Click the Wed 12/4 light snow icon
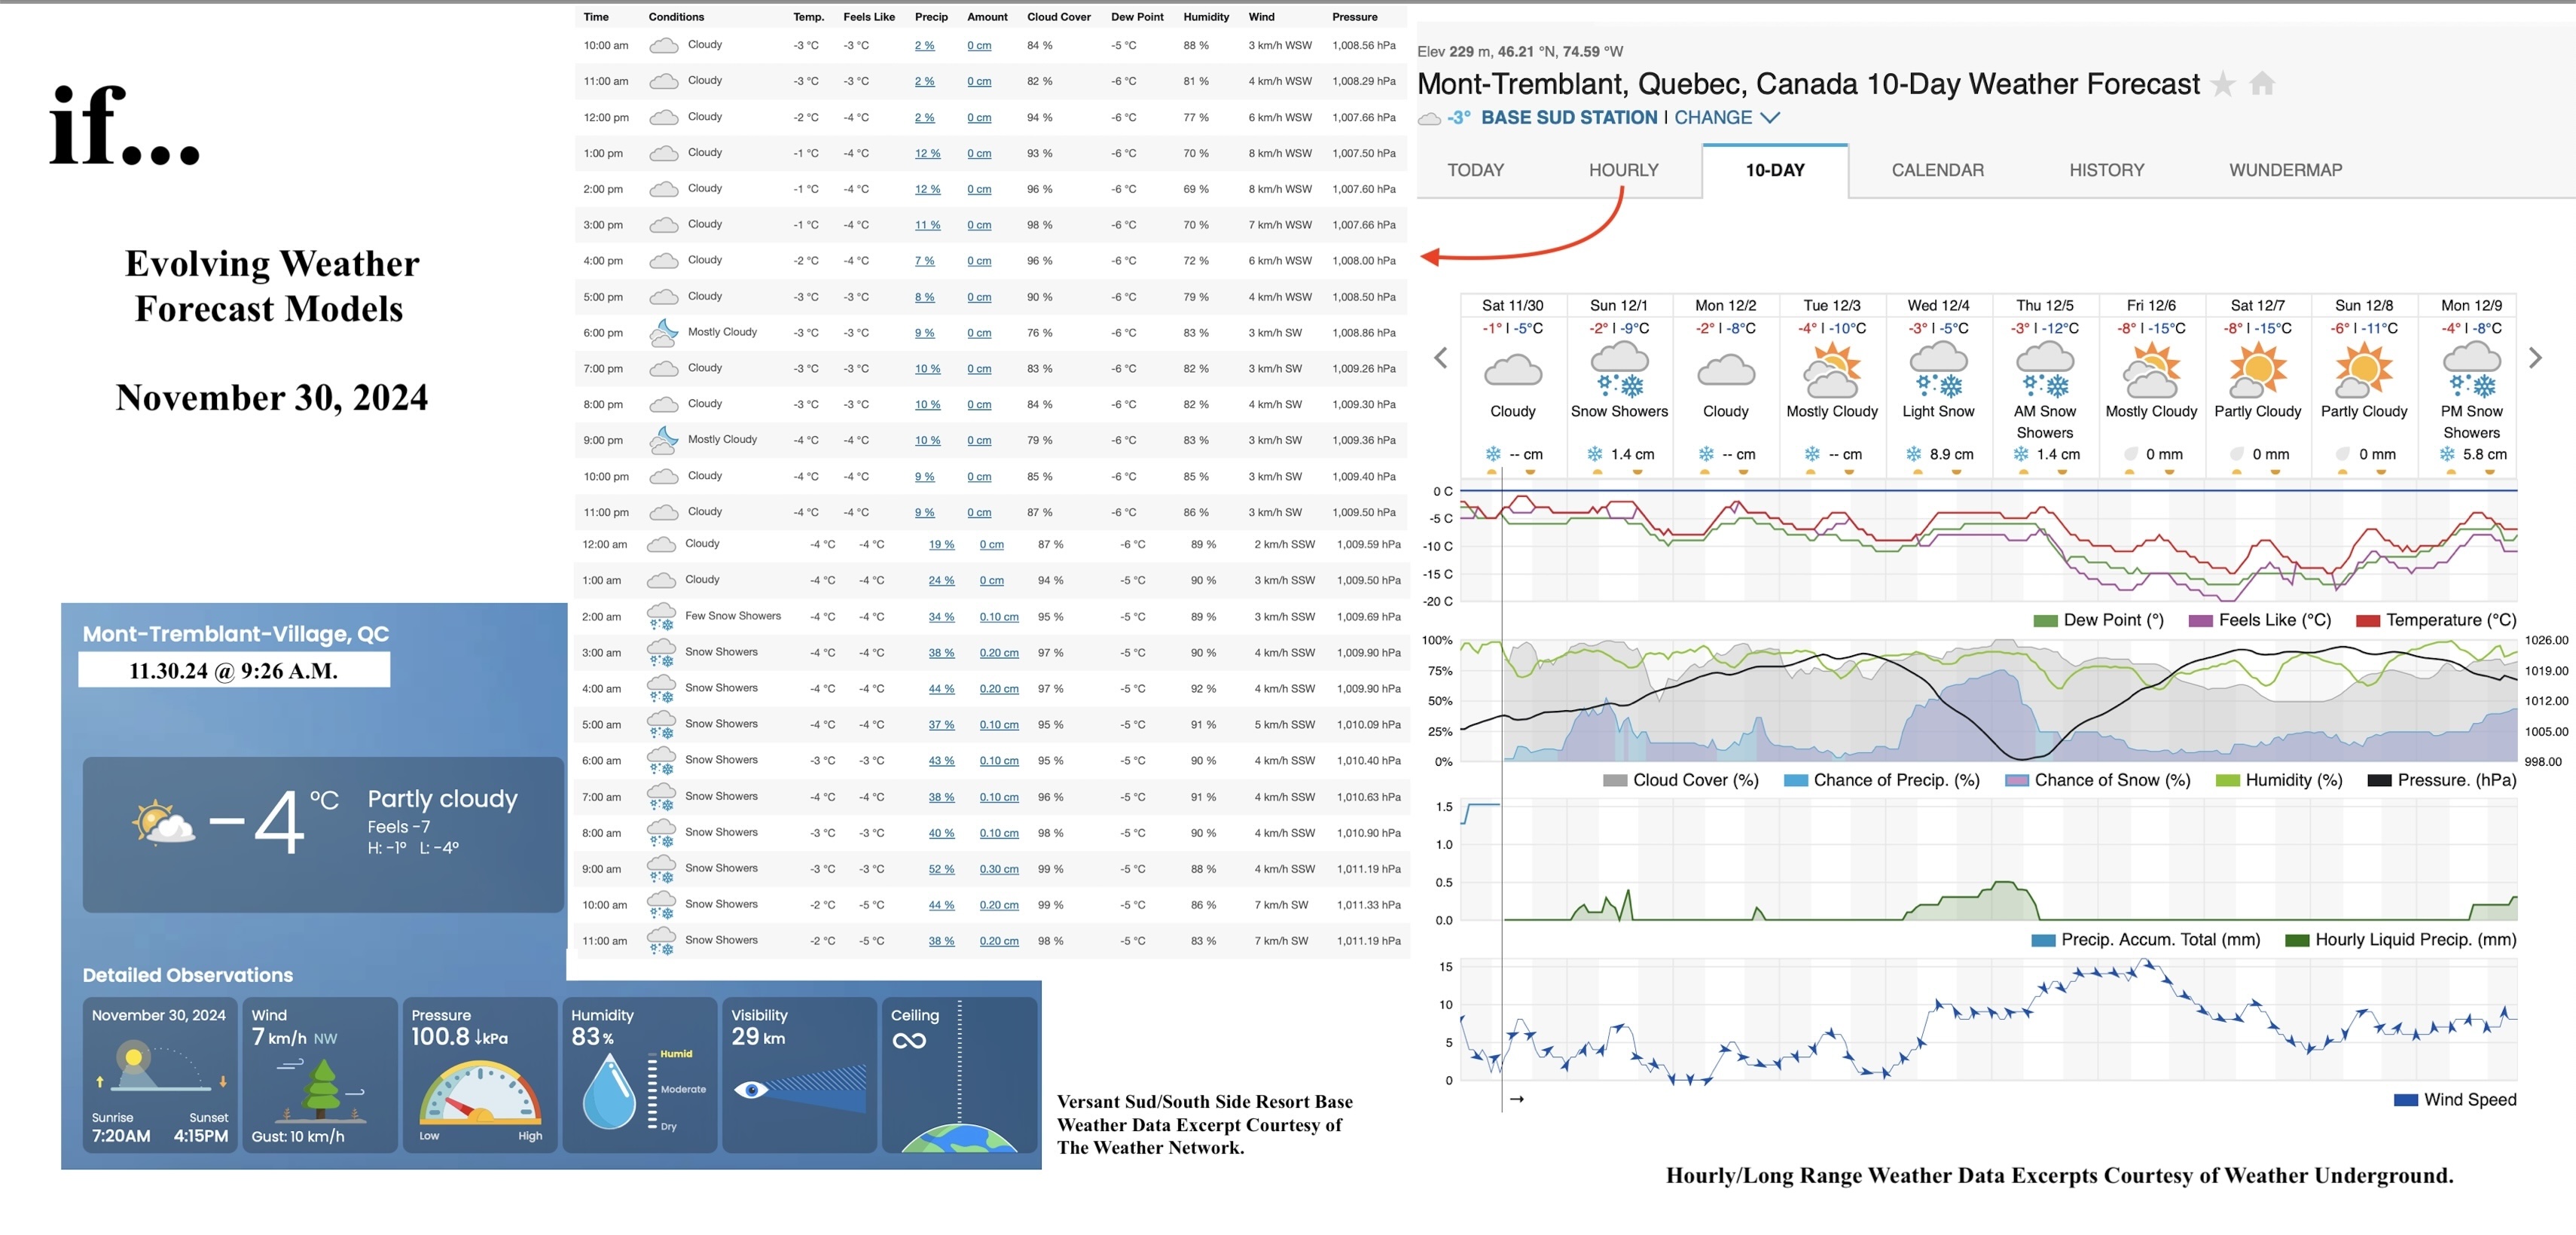This screenshot has height=1235, width=2576. point(1938,369)
